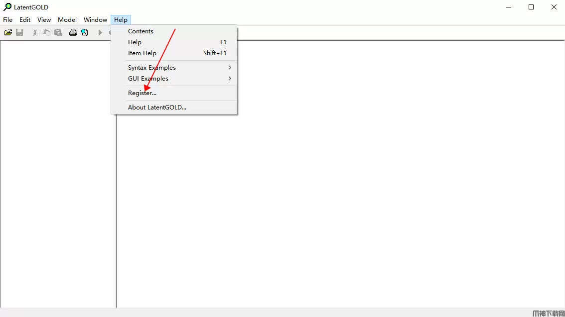The width and height of the screenshot is (565, 317).
Task: Open About LatentGOLD... dialog
Action: click(174, 107)
